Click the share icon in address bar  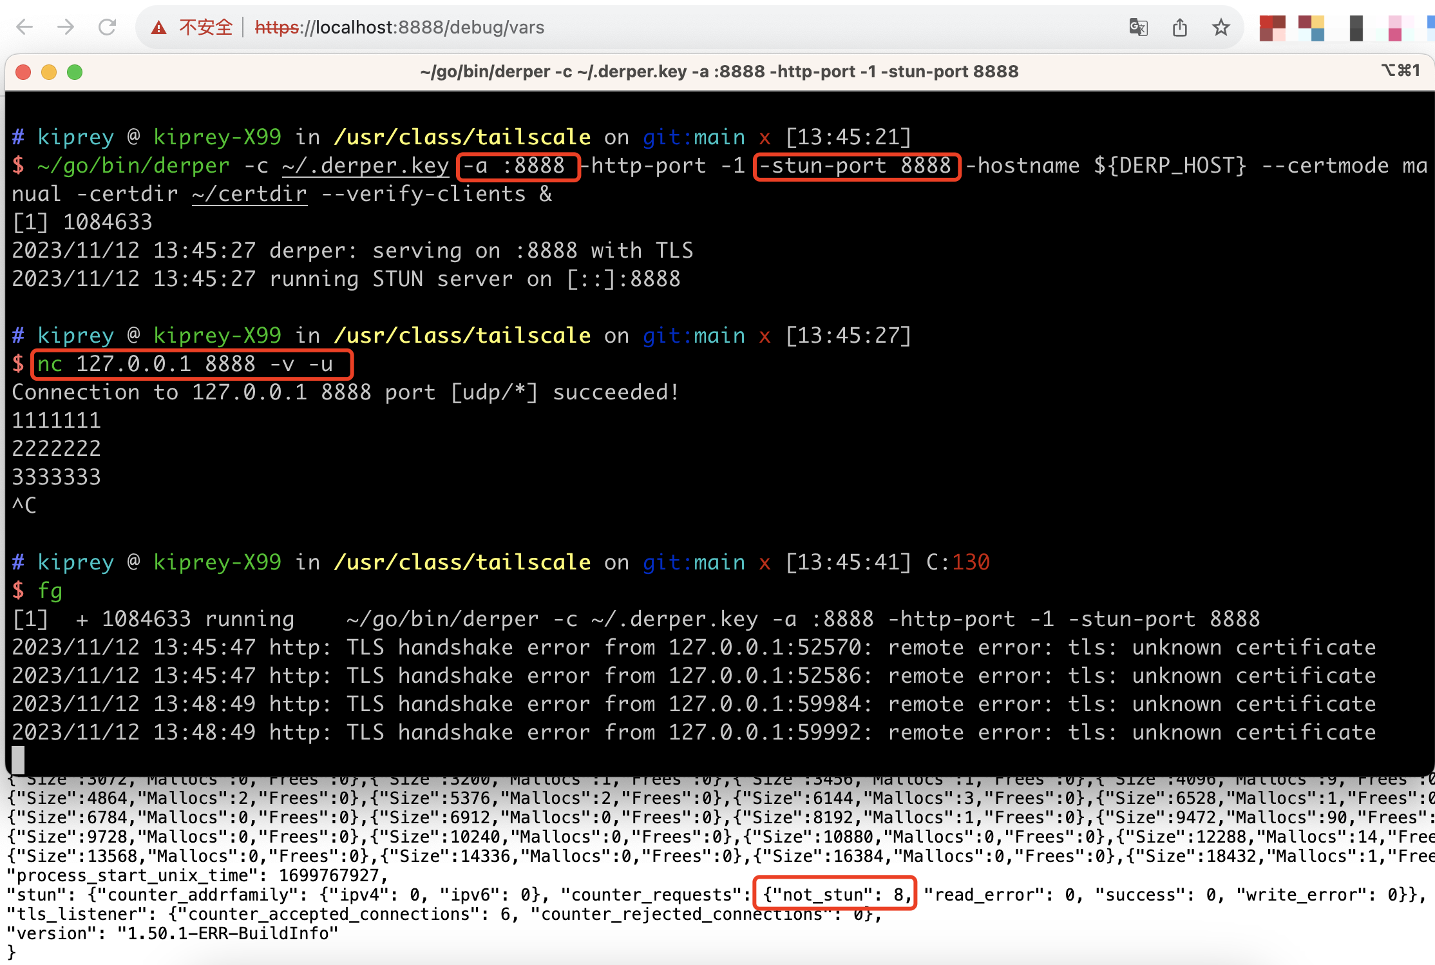[x=1179, y=27]
